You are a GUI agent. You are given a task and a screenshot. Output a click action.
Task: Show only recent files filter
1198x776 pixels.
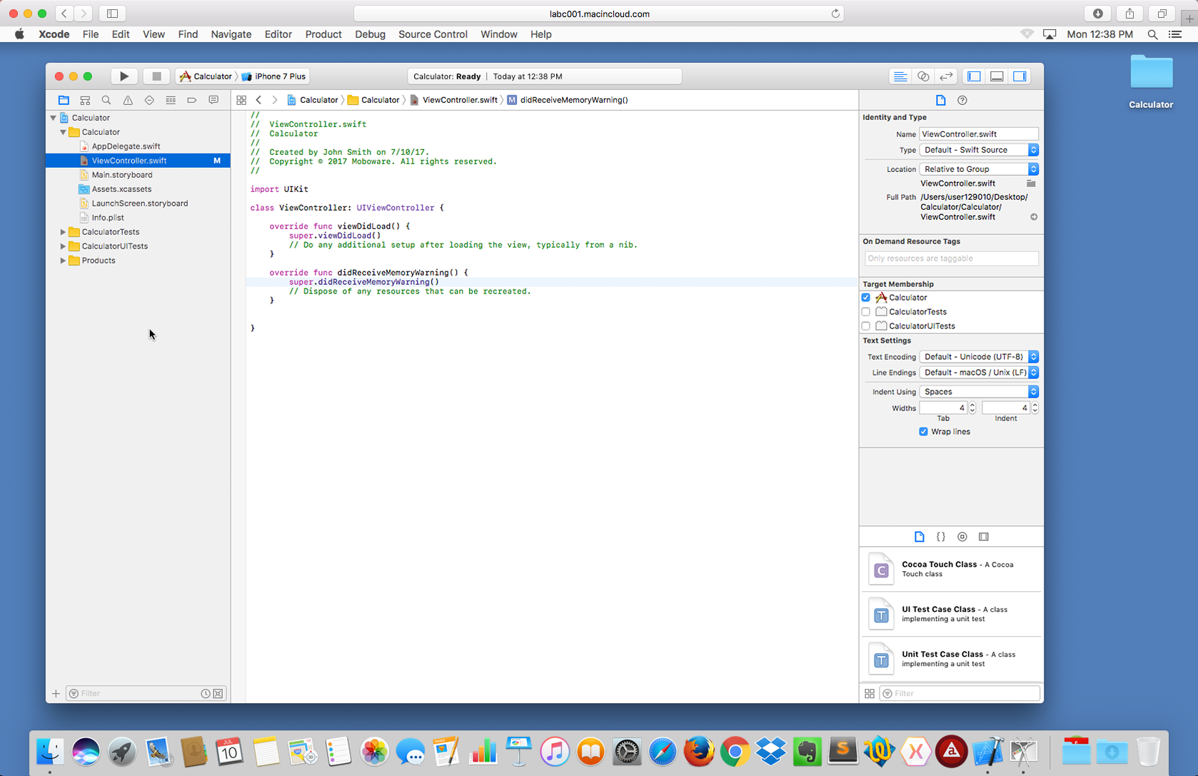tap(206, 693)
